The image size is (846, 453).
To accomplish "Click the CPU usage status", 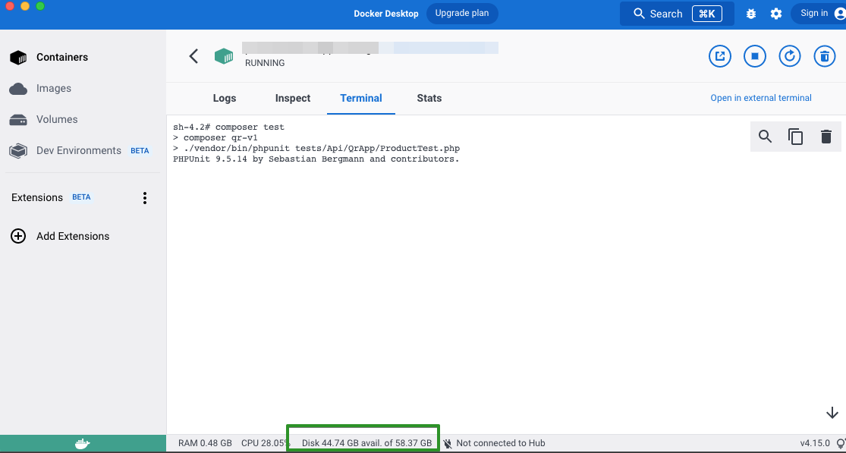I will click(x=266, y=443).
